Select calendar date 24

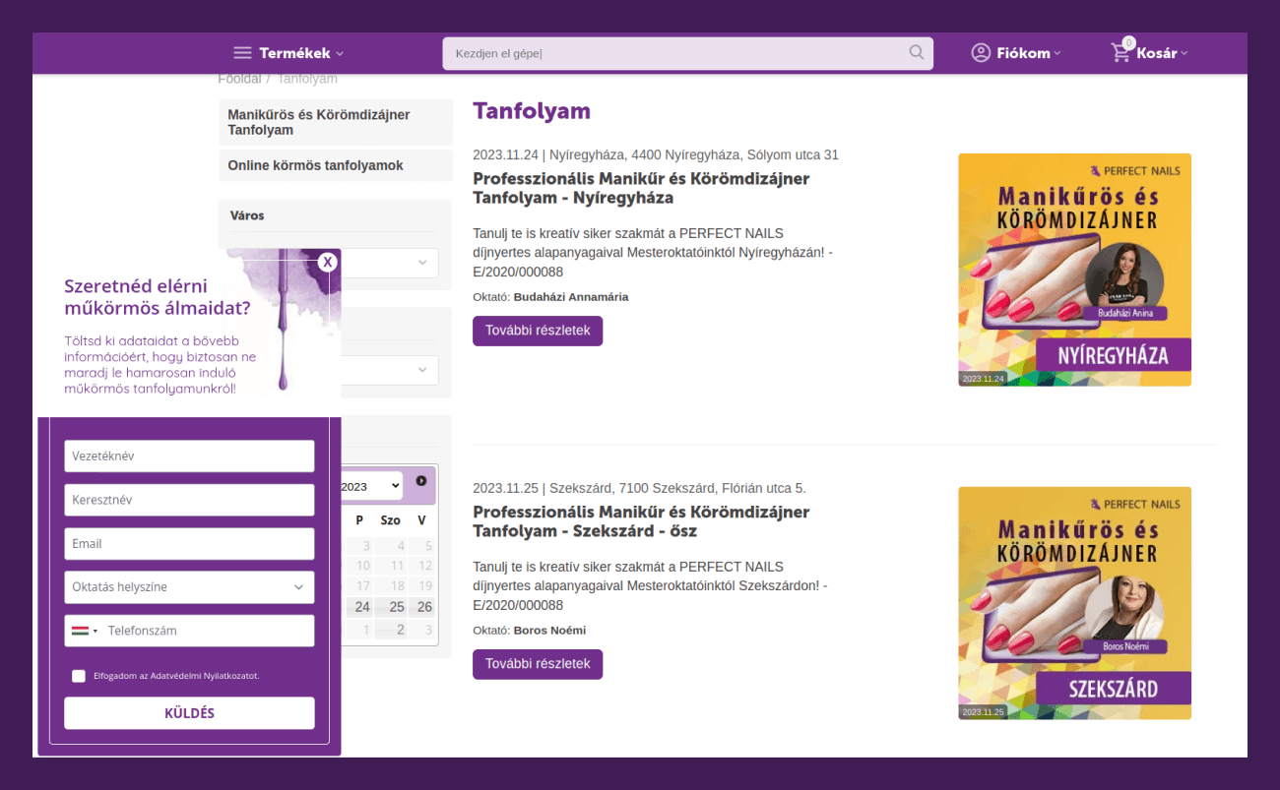[362, 607]
